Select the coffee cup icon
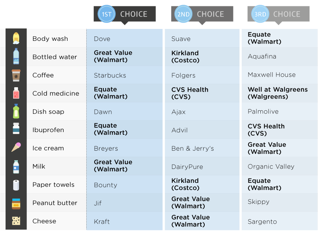Viewport: 318px width, 232px height. (x=16, y=75)
